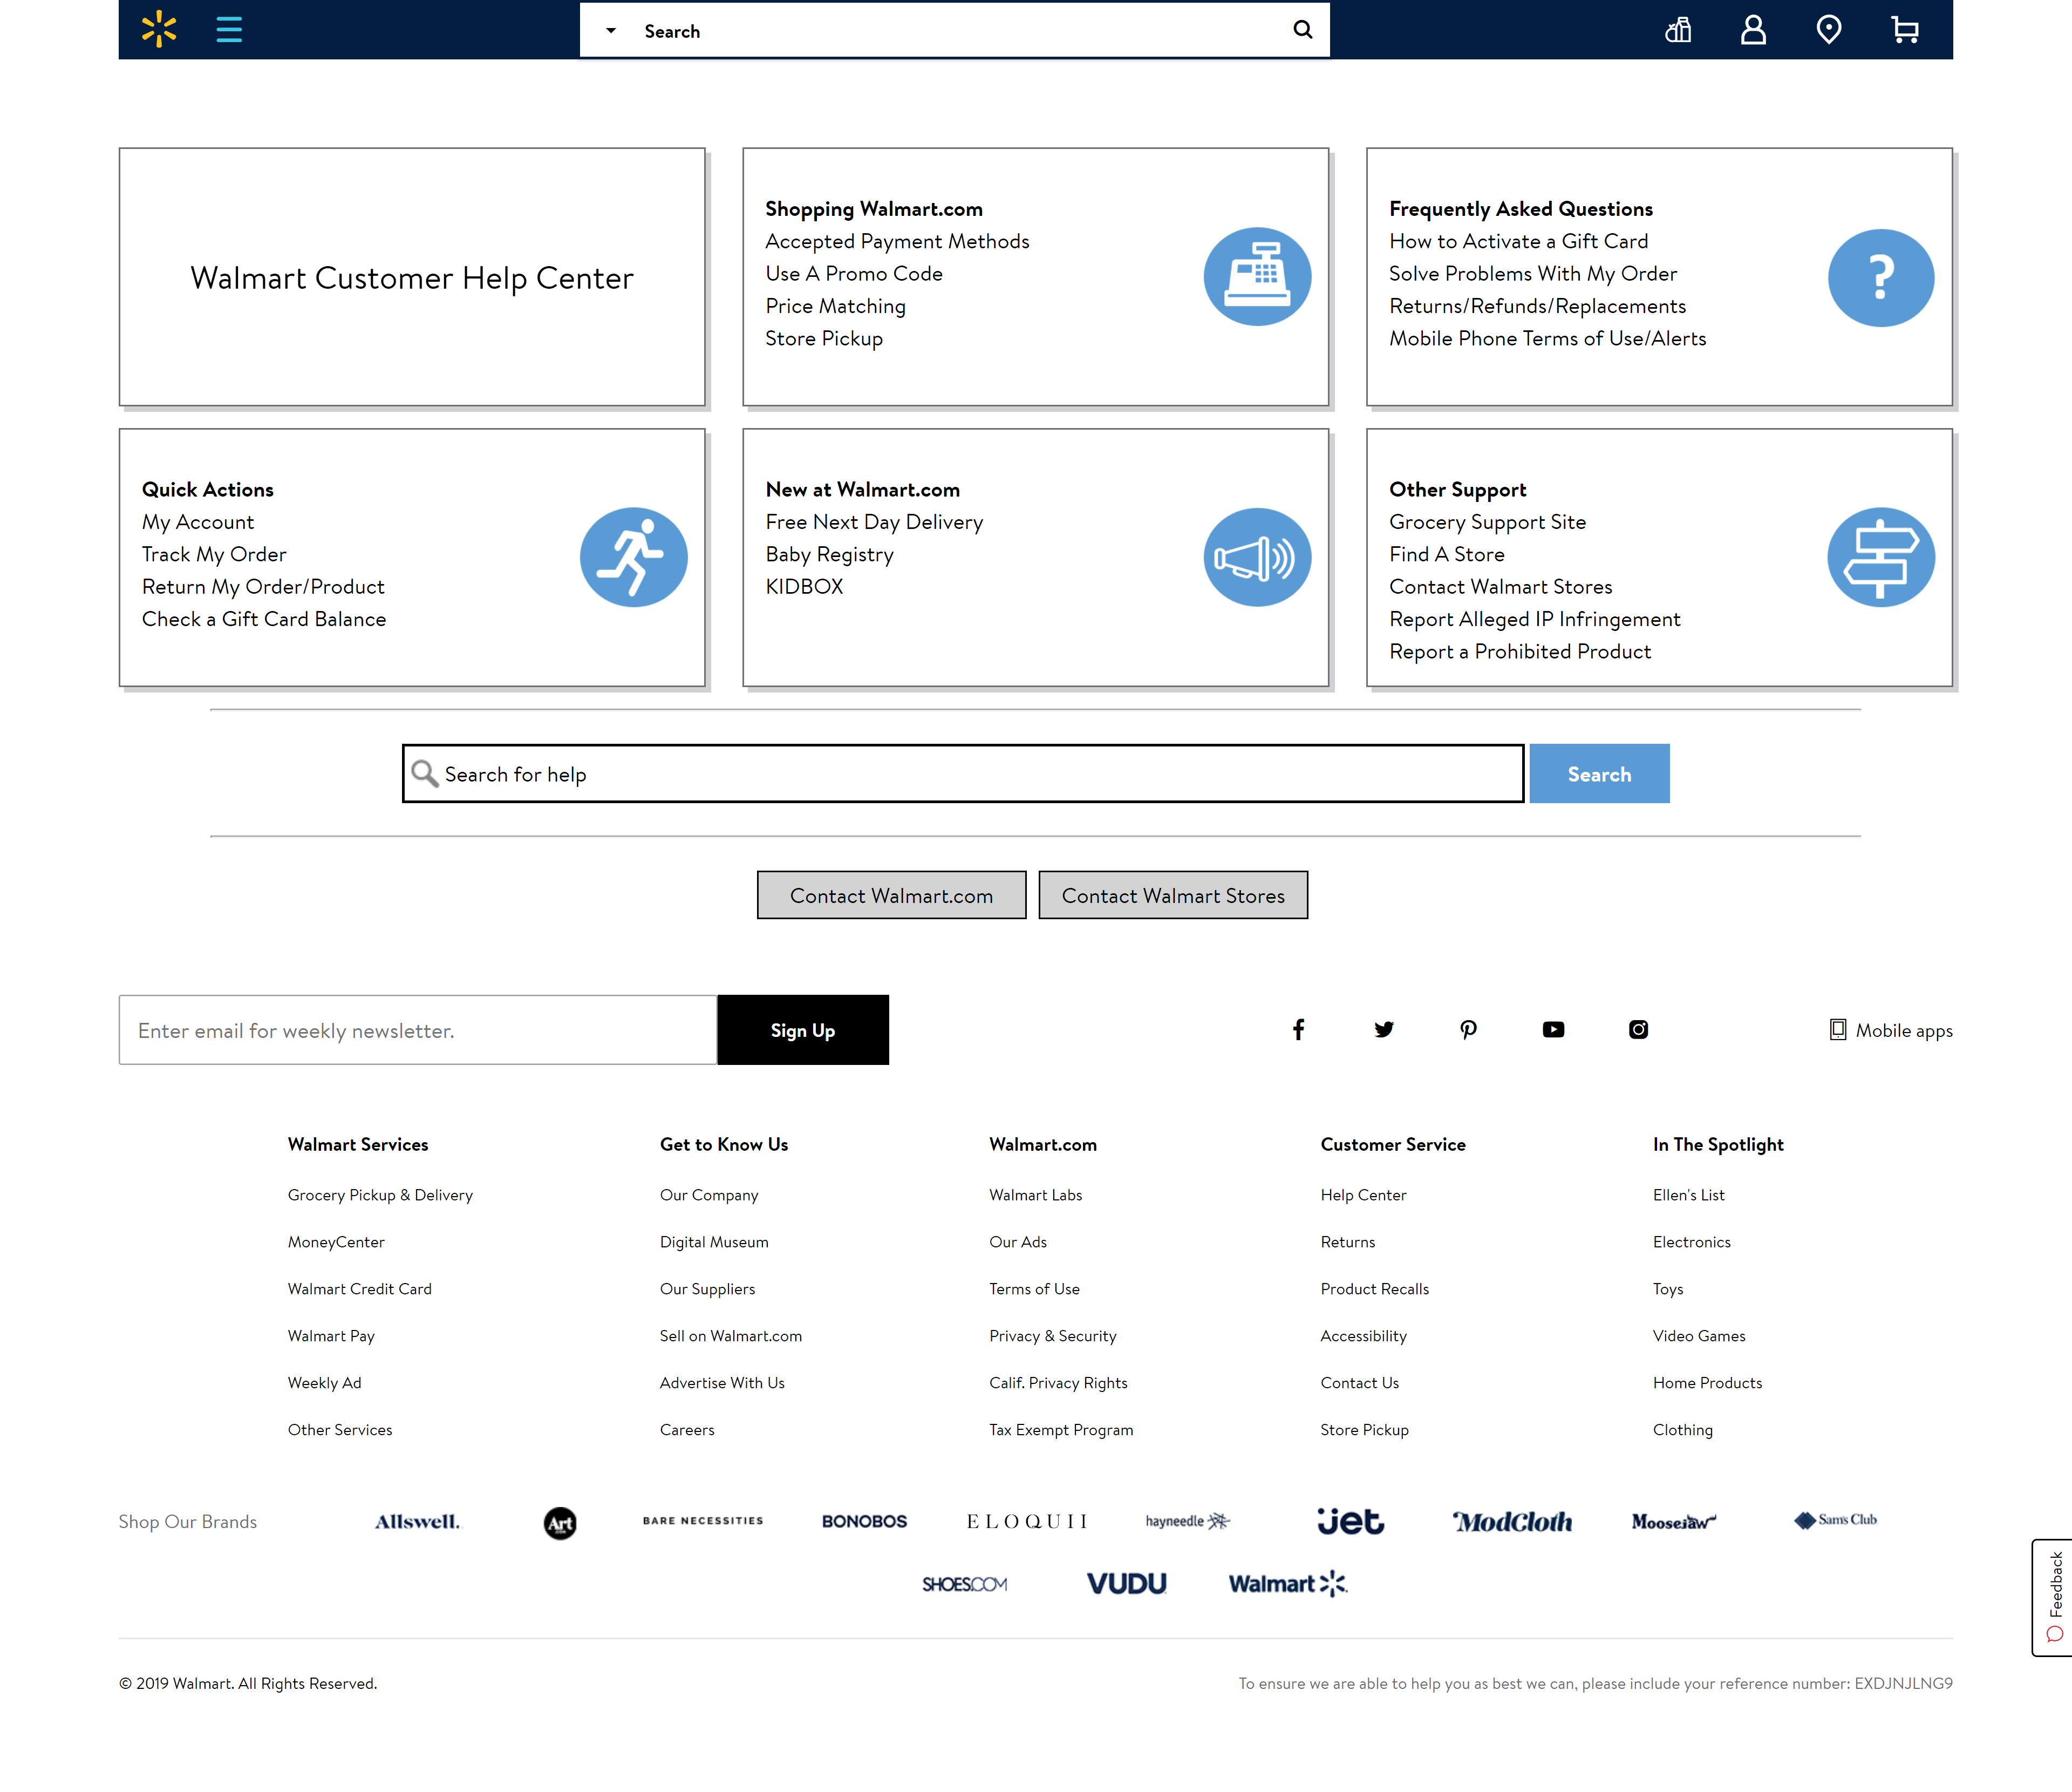
Task: Open Baby Registry link
Action: coord(829,554)
